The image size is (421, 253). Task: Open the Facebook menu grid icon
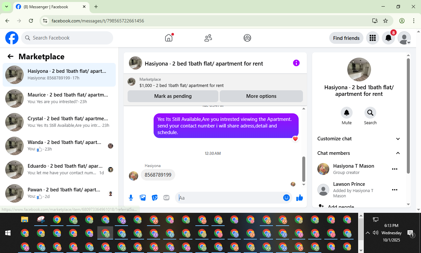pyautogui.click(x=373, y=38)
